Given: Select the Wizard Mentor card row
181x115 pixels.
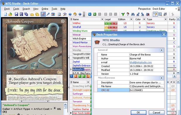Looking at the screenshot, I should coord(81,42).
